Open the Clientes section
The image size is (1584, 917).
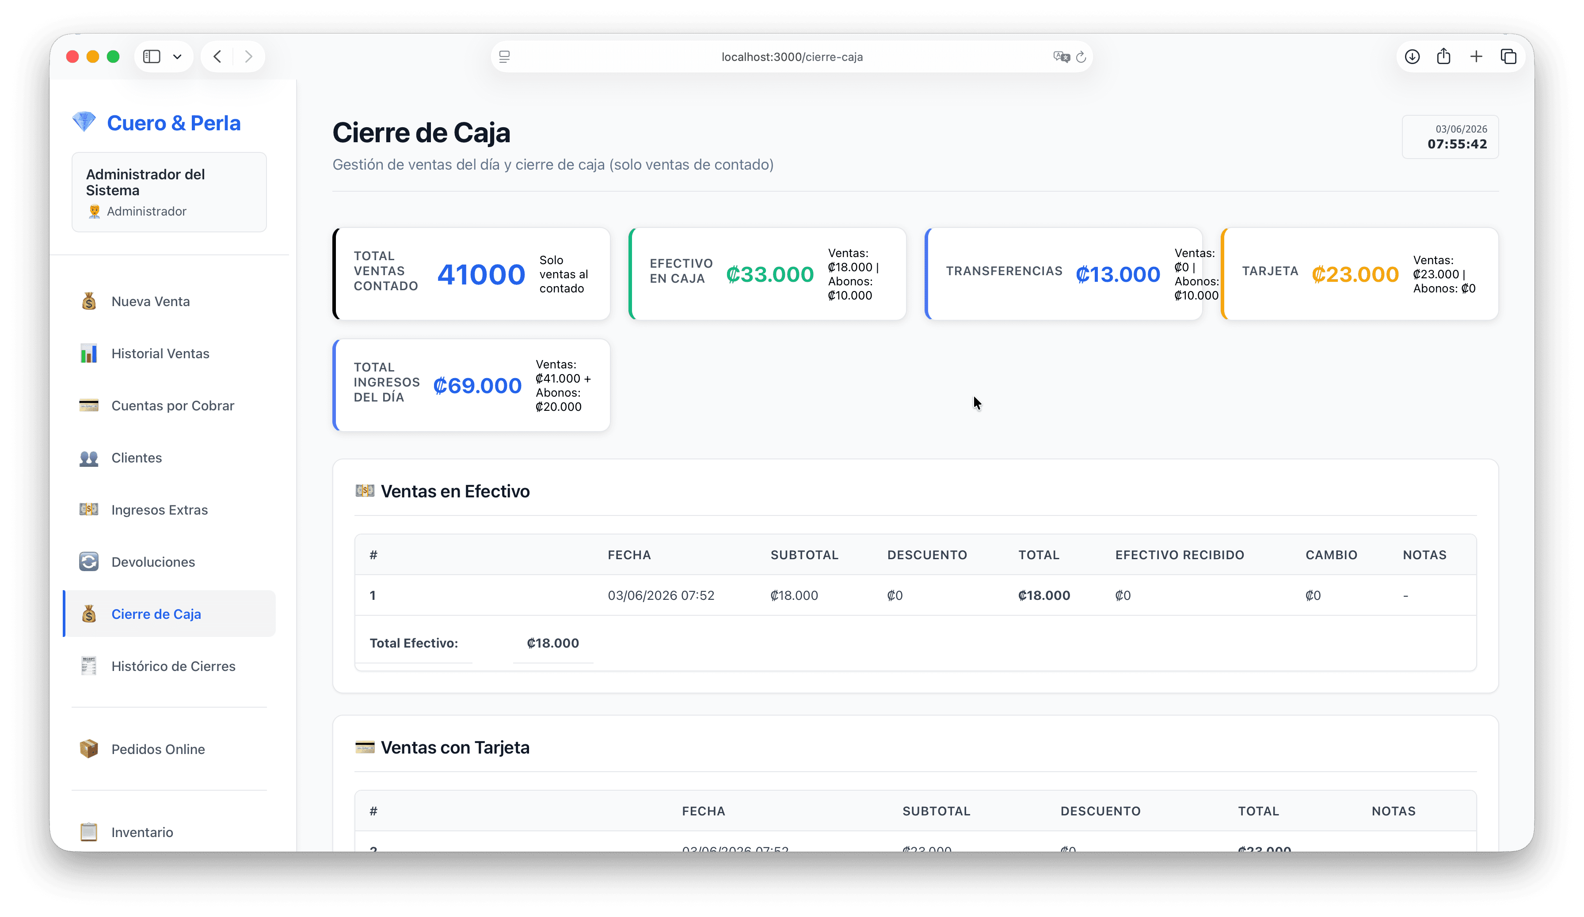tap(169, 458)
